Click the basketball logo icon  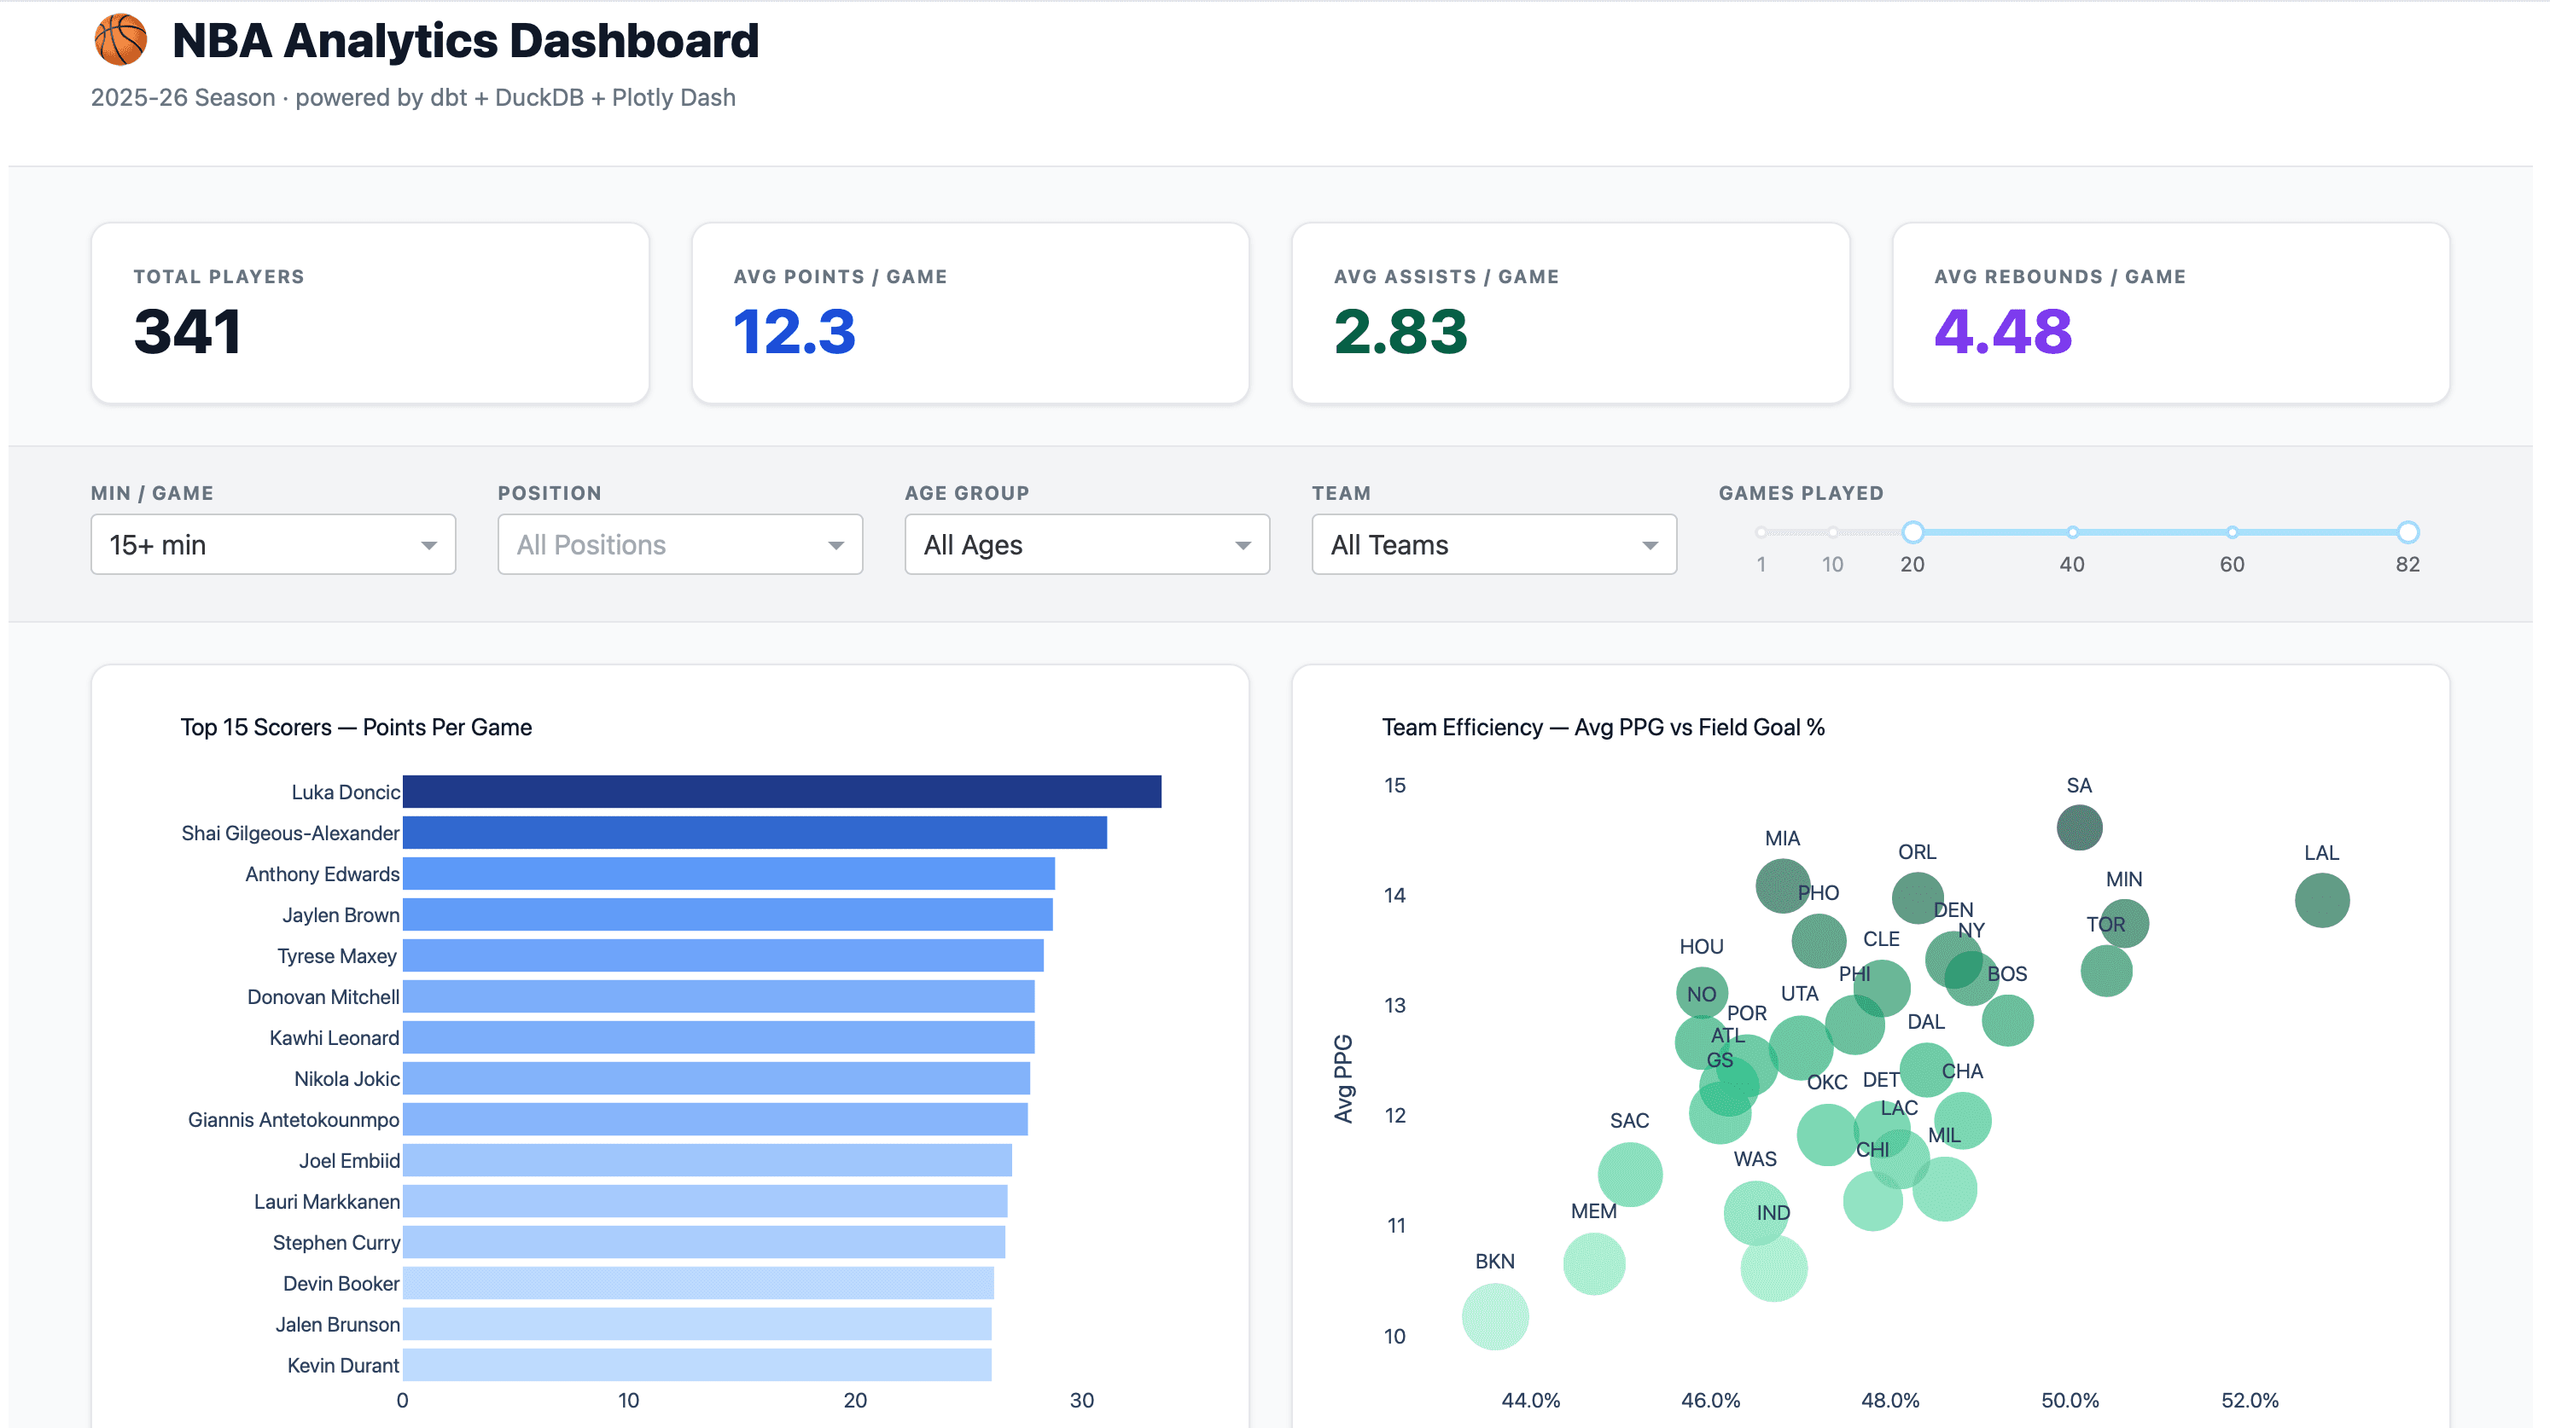tap(119, 41)
